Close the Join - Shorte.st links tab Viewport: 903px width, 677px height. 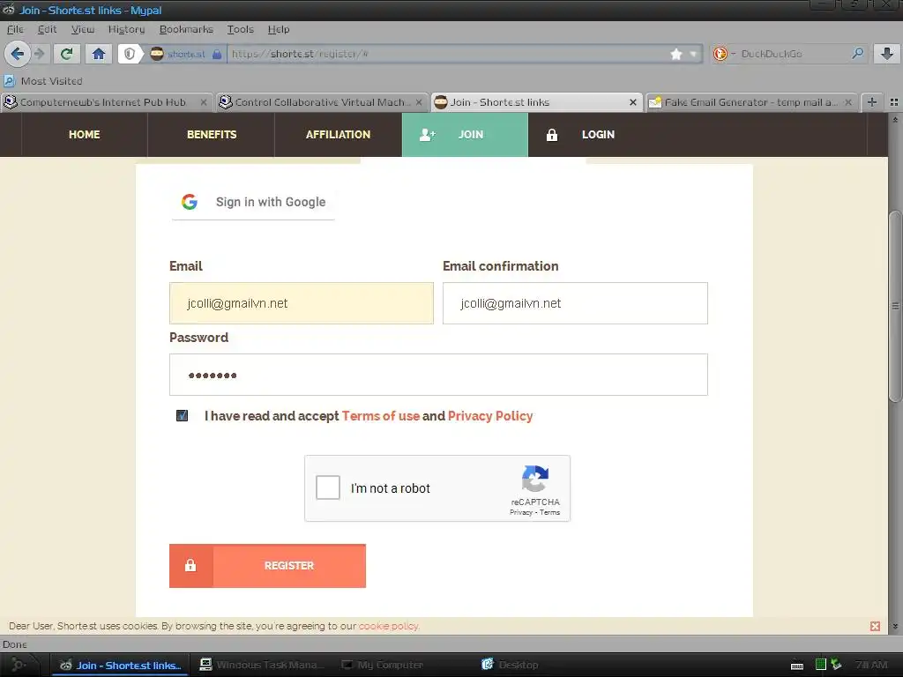pos(633,102)
